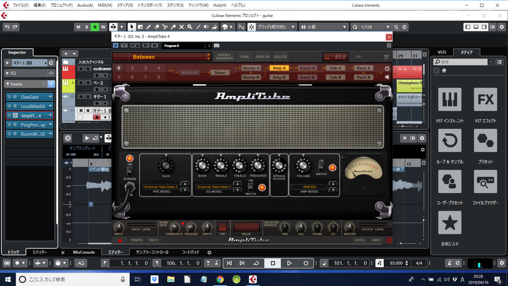Toggle global Read automation R button
508x286 pixels.
95,27
